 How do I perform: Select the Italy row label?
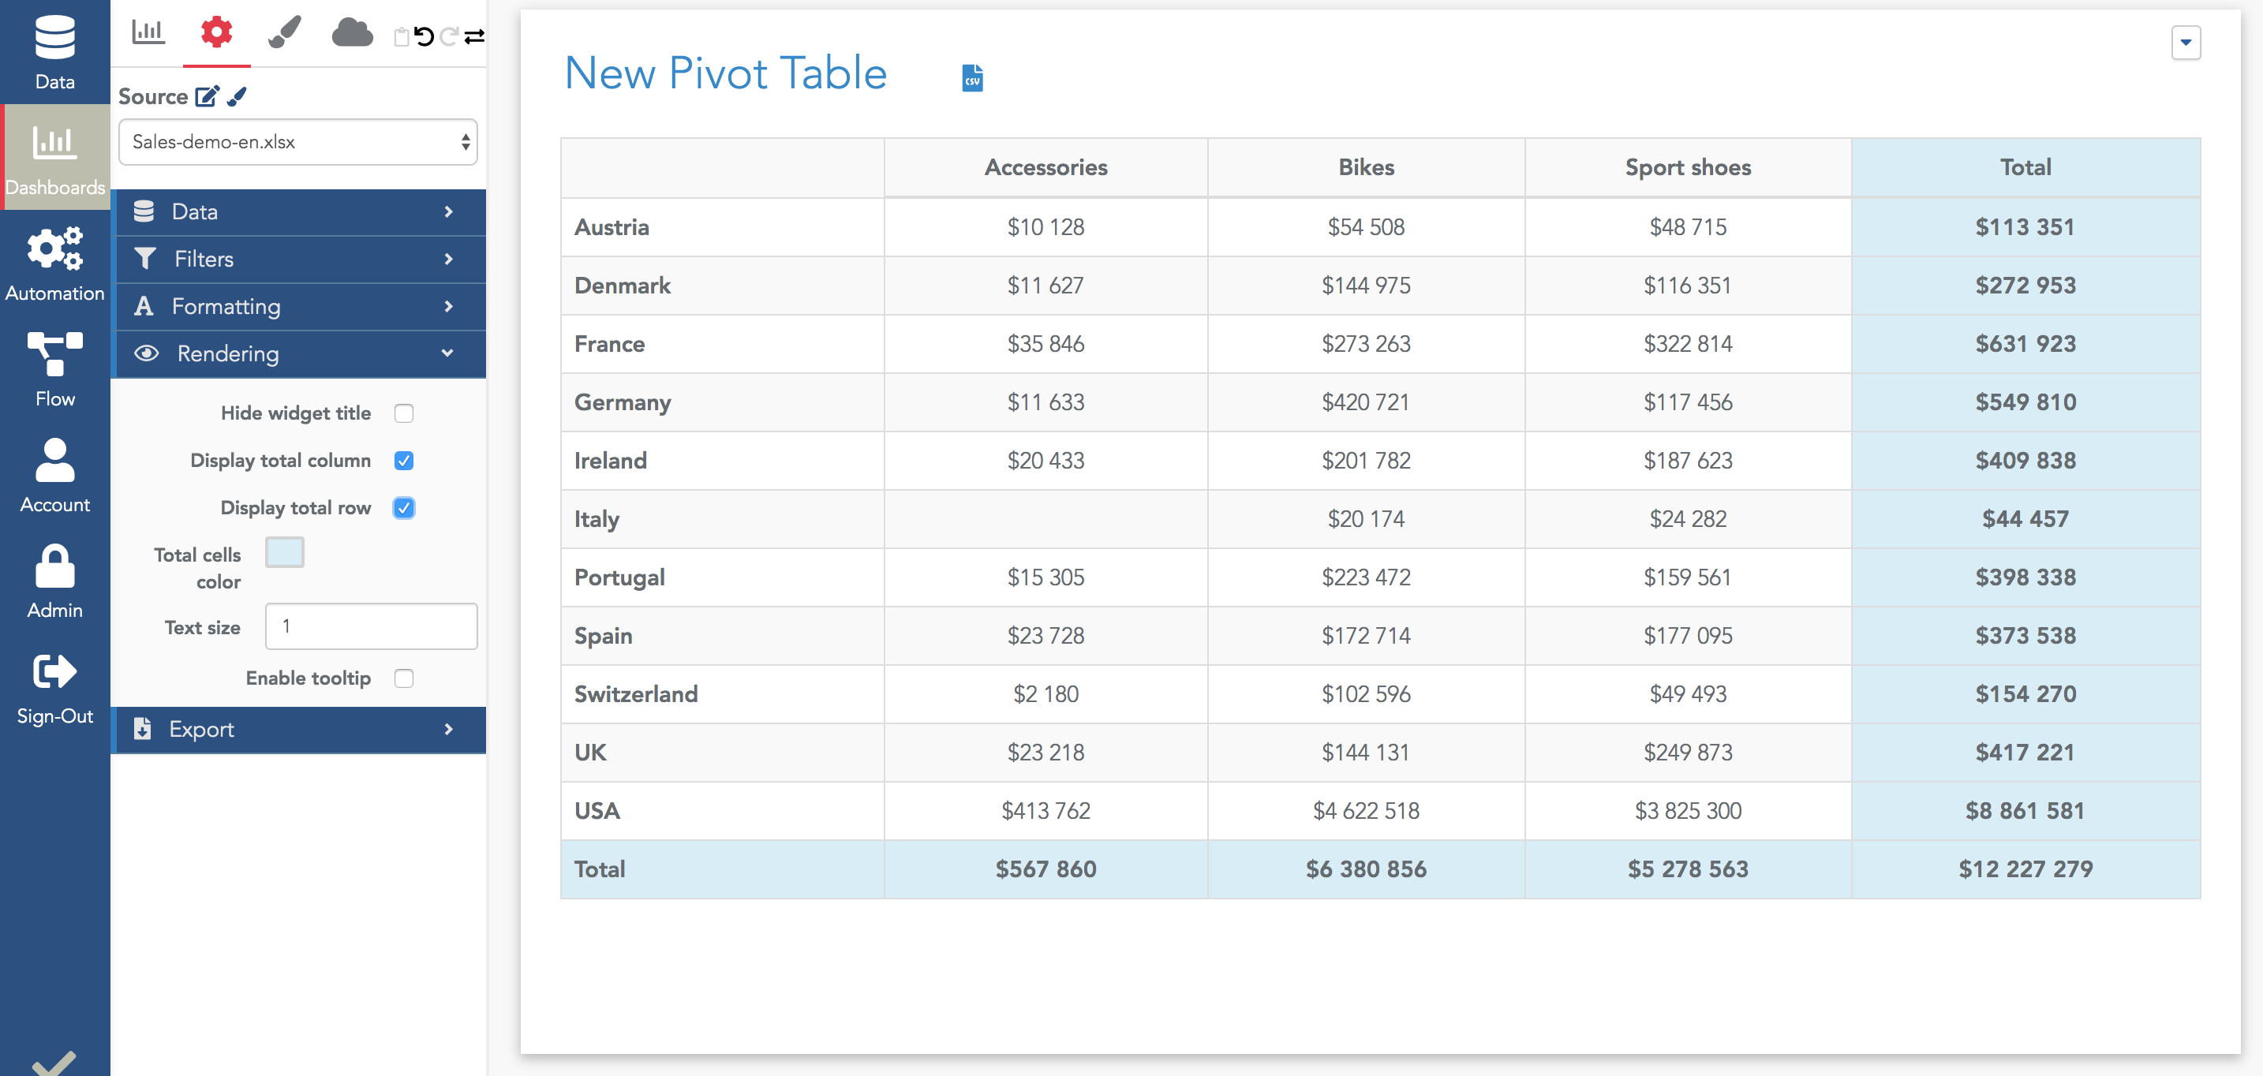pyautogui.click(x=597, y=519)
